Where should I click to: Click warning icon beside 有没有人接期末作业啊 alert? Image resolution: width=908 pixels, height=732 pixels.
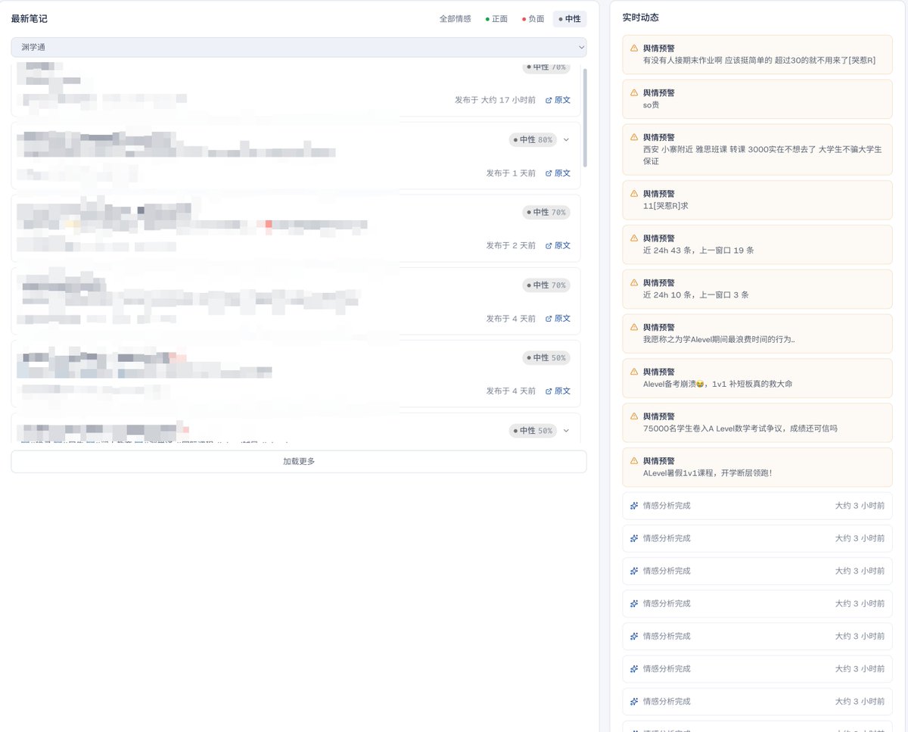pyautogui.click(x=634, y=48)
